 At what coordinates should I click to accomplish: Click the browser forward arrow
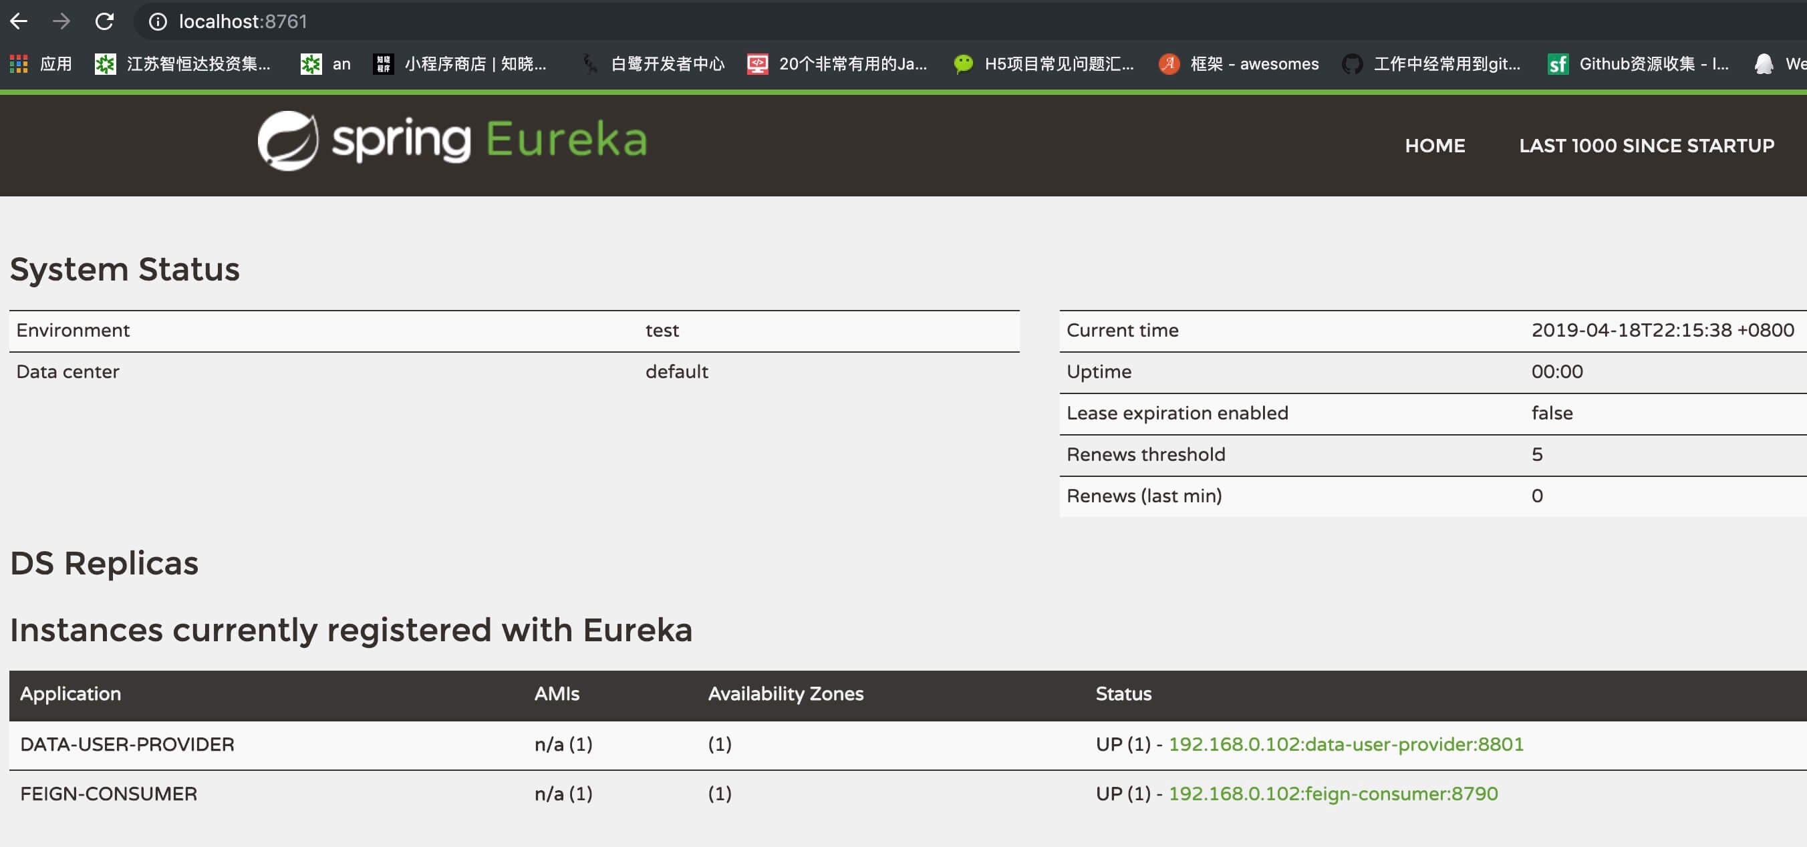(x=61, y=21)
